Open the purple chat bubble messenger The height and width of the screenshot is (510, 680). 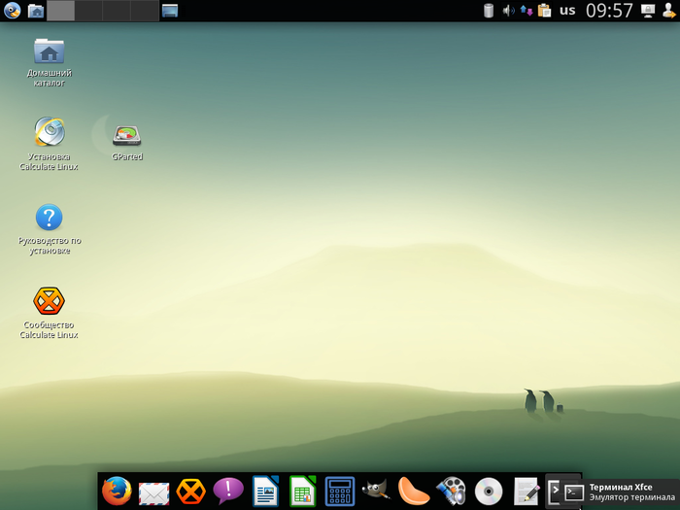point(228,491)
